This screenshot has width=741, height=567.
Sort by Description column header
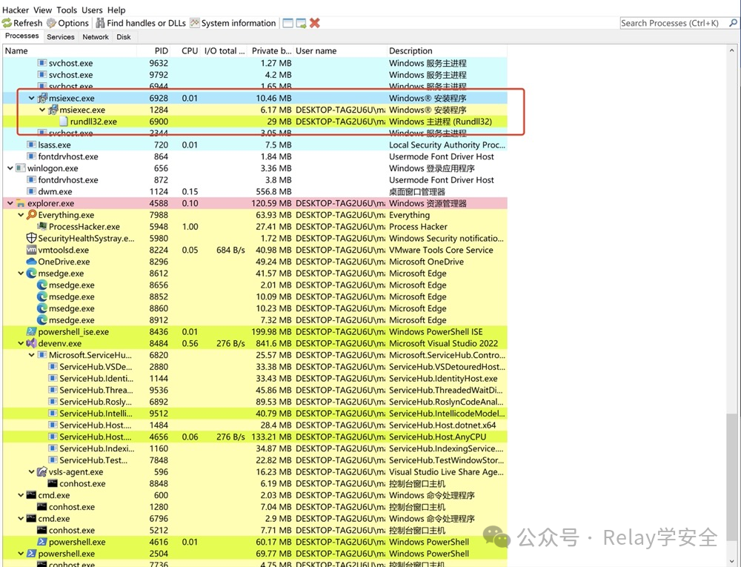pyautogui.click(x=447, y=50)
